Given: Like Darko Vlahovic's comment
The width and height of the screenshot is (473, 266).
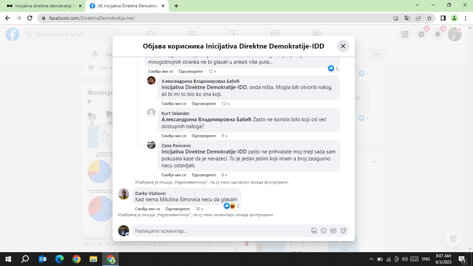Looking at the screenshot, I should [148, 209].
